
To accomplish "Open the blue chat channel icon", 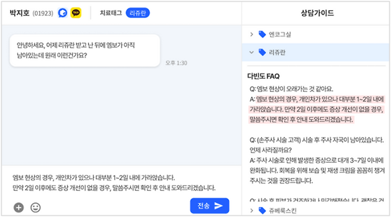I will click(62, 13).
